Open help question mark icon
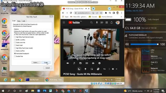 coord(113,69)
